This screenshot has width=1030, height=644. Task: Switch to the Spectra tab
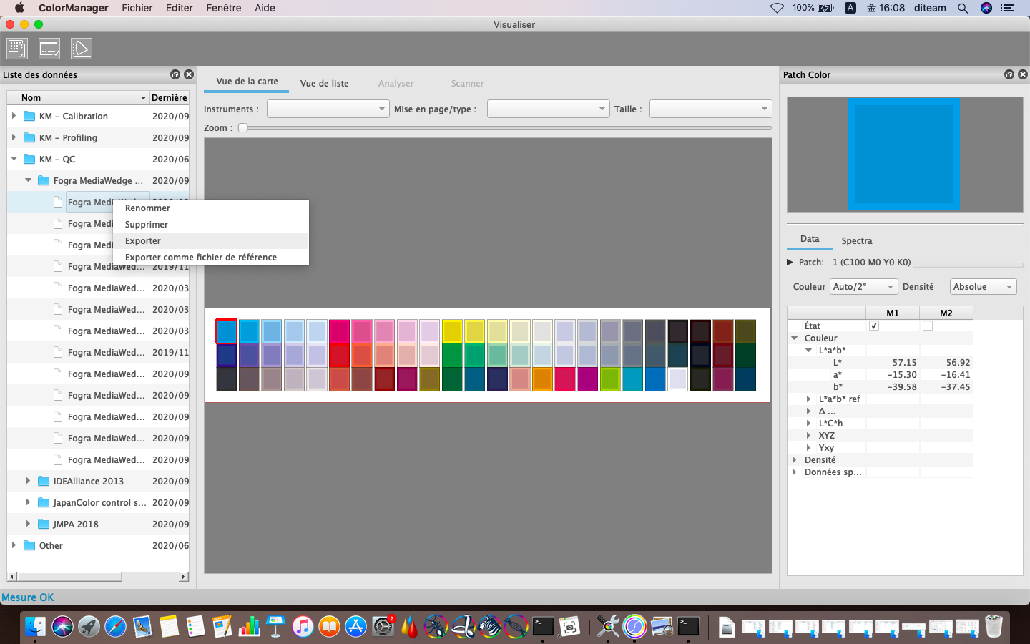coord(857,240)
